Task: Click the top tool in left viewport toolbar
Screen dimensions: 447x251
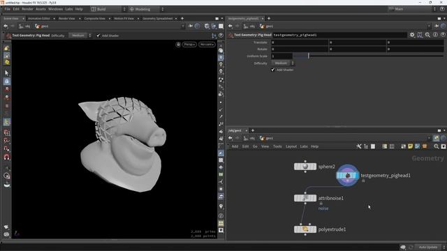Action: click(7, 48)
